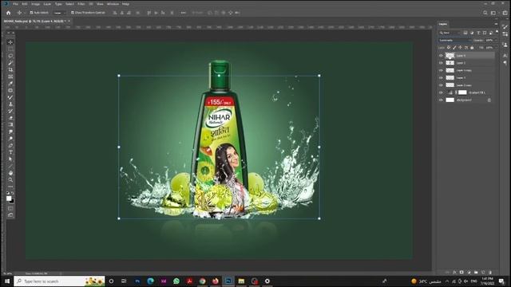Select the Hand tool
Image resolution: width=511 pixels, height=287 pixels.
(x=10, y=173)
